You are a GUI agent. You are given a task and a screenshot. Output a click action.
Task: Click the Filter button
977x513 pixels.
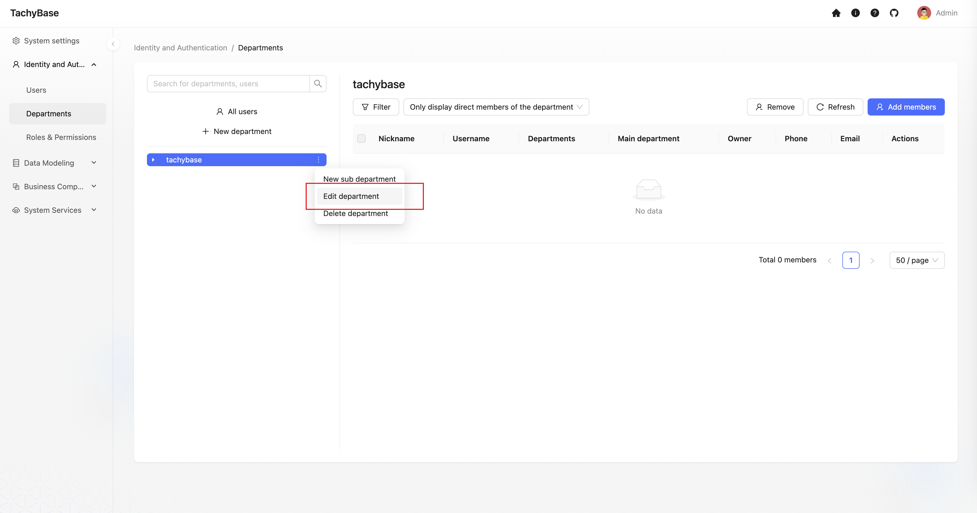(x=376, y=107)
